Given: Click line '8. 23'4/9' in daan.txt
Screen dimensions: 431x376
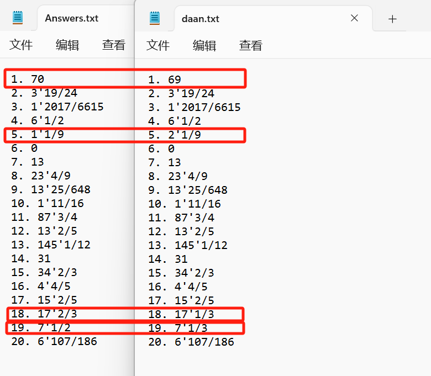Looking at the screenshot, I should tap(178, 176).
